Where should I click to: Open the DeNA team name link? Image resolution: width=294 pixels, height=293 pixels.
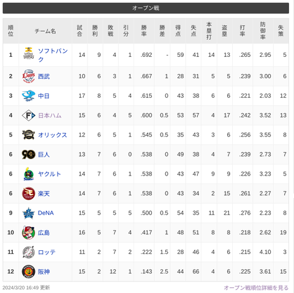[46, 213]
